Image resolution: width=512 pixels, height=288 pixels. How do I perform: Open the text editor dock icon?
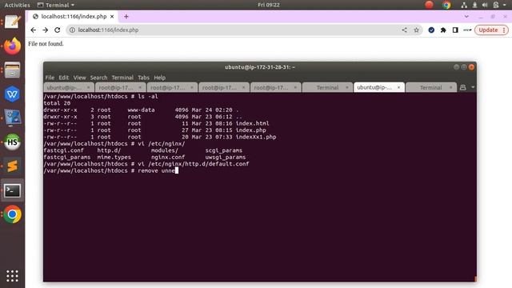13,22
